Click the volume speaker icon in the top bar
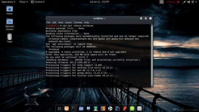The image size is (199, 112). (x=189, y=2)
